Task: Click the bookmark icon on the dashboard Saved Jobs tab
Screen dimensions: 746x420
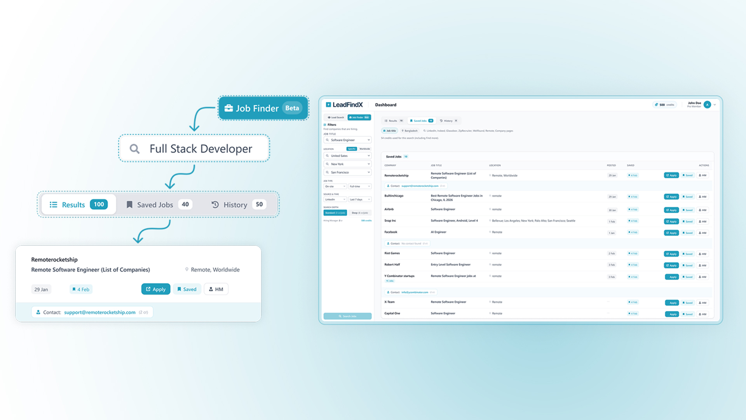Action: click(x=411, y=121)
